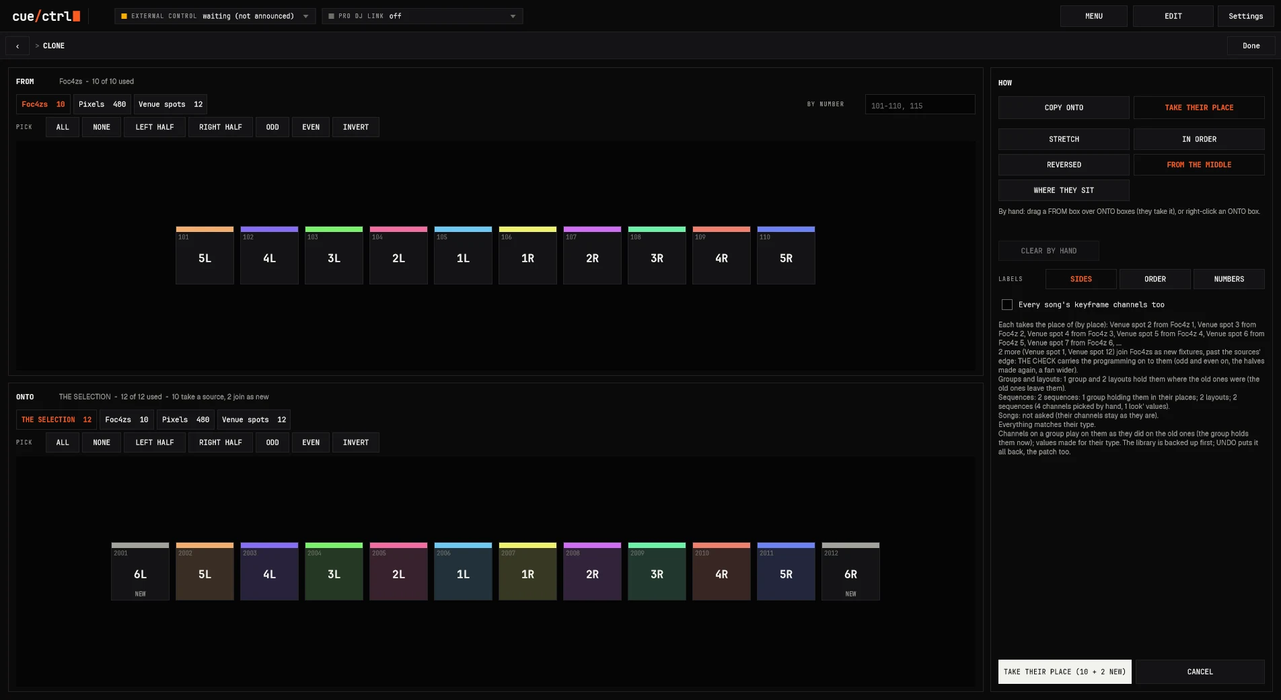Select FROM fixture box 5R numbered 110
The height and width of the screenshot is (700, 1281).
[x=786, y=256]
